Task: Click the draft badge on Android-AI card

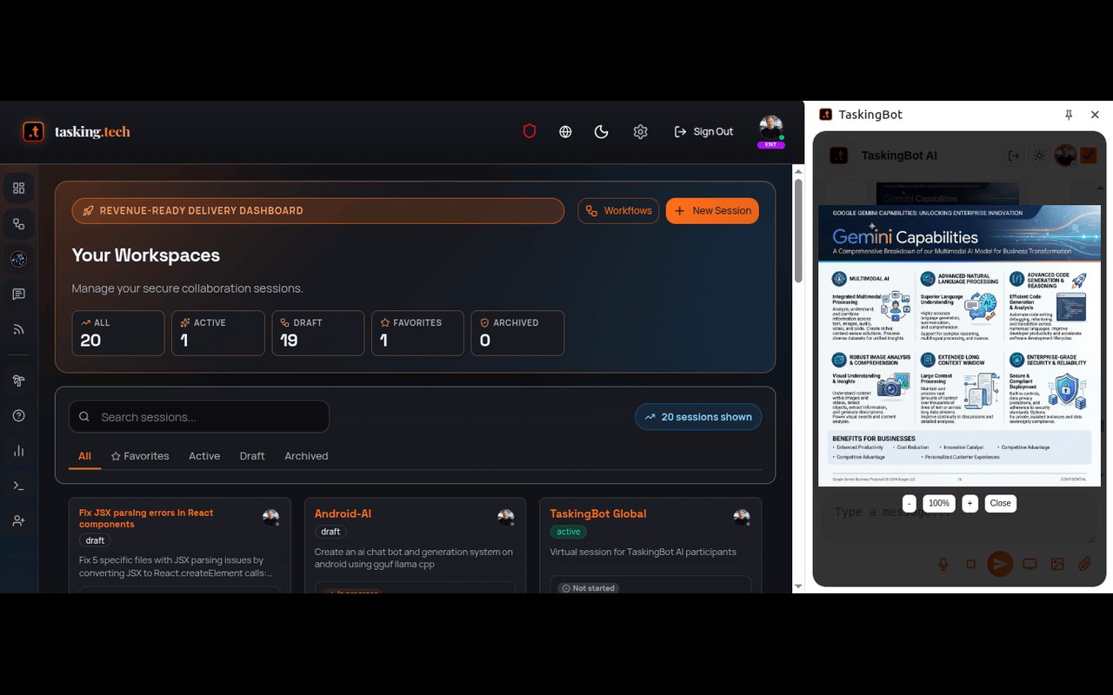Action: (x=330, y=532)
